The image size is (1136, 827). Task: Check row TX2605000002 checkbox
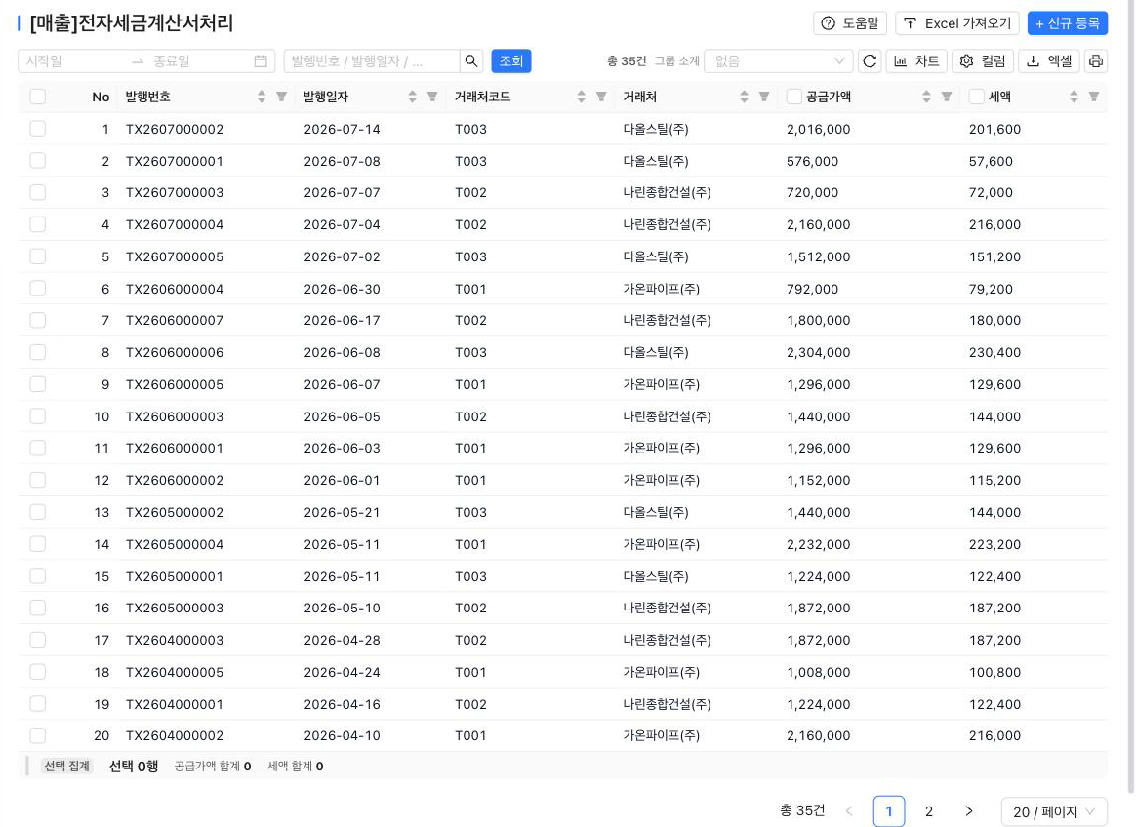tap(38, 512)
